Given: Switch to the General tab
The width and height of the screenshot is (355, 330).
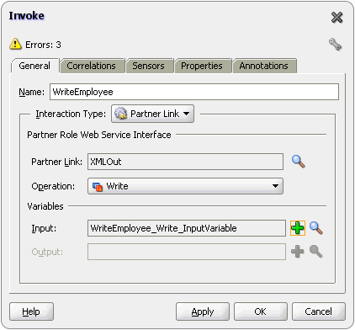Looking at the screenshot, I should pyautogui.click(x=34, y=66).
